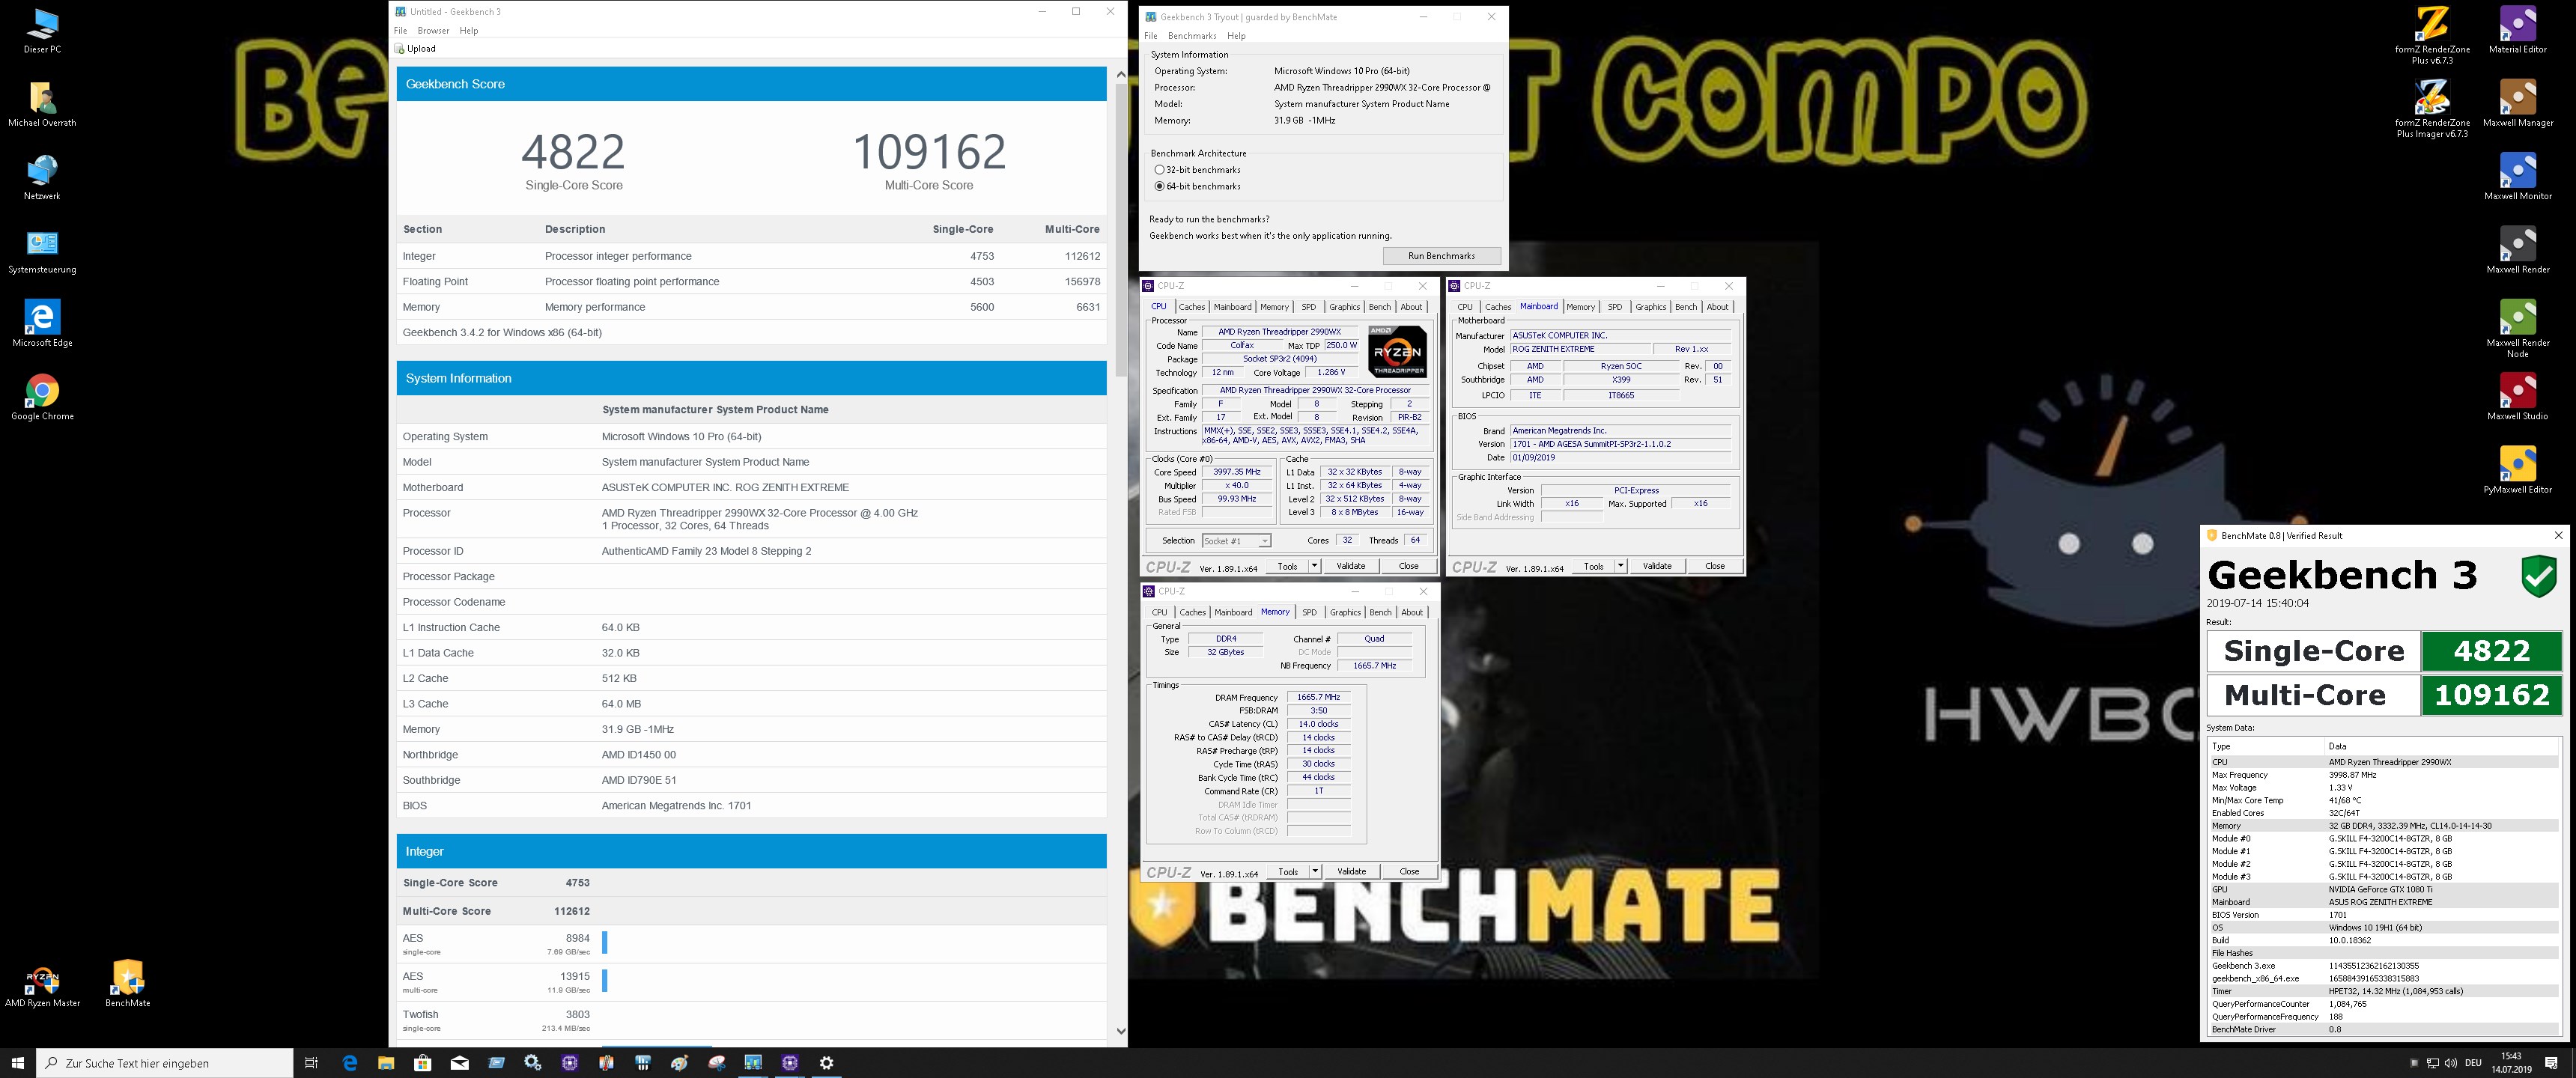Click the Geekbench results scrollbar up arrow
The height and width of the screenshot is (1078, 2576).
pyautogui.click(x=1120, y=74)
